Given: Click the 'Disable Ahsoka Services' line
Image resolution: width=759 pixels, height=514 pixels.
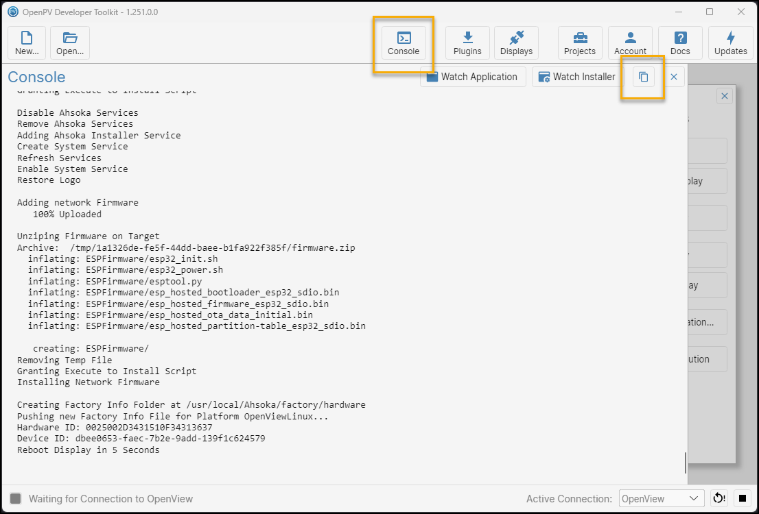Looking at the screenshot, I should 78,112.
